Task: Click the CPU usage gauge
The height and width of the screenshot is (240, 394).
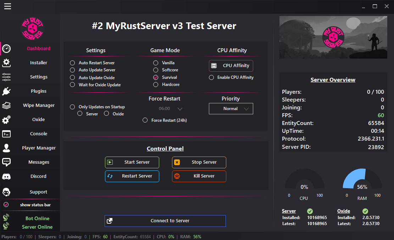Action: [304, 179]
